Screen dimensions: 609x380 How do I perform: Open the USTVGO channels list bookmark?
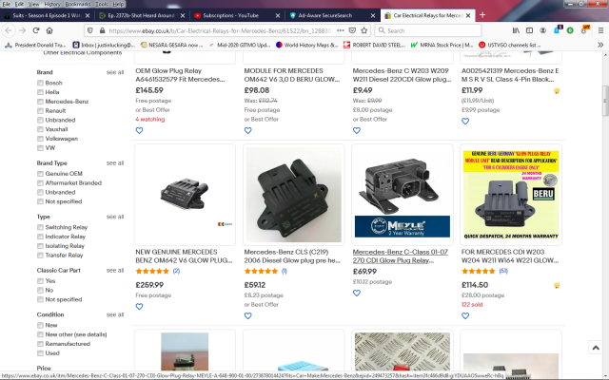[510, 45]
